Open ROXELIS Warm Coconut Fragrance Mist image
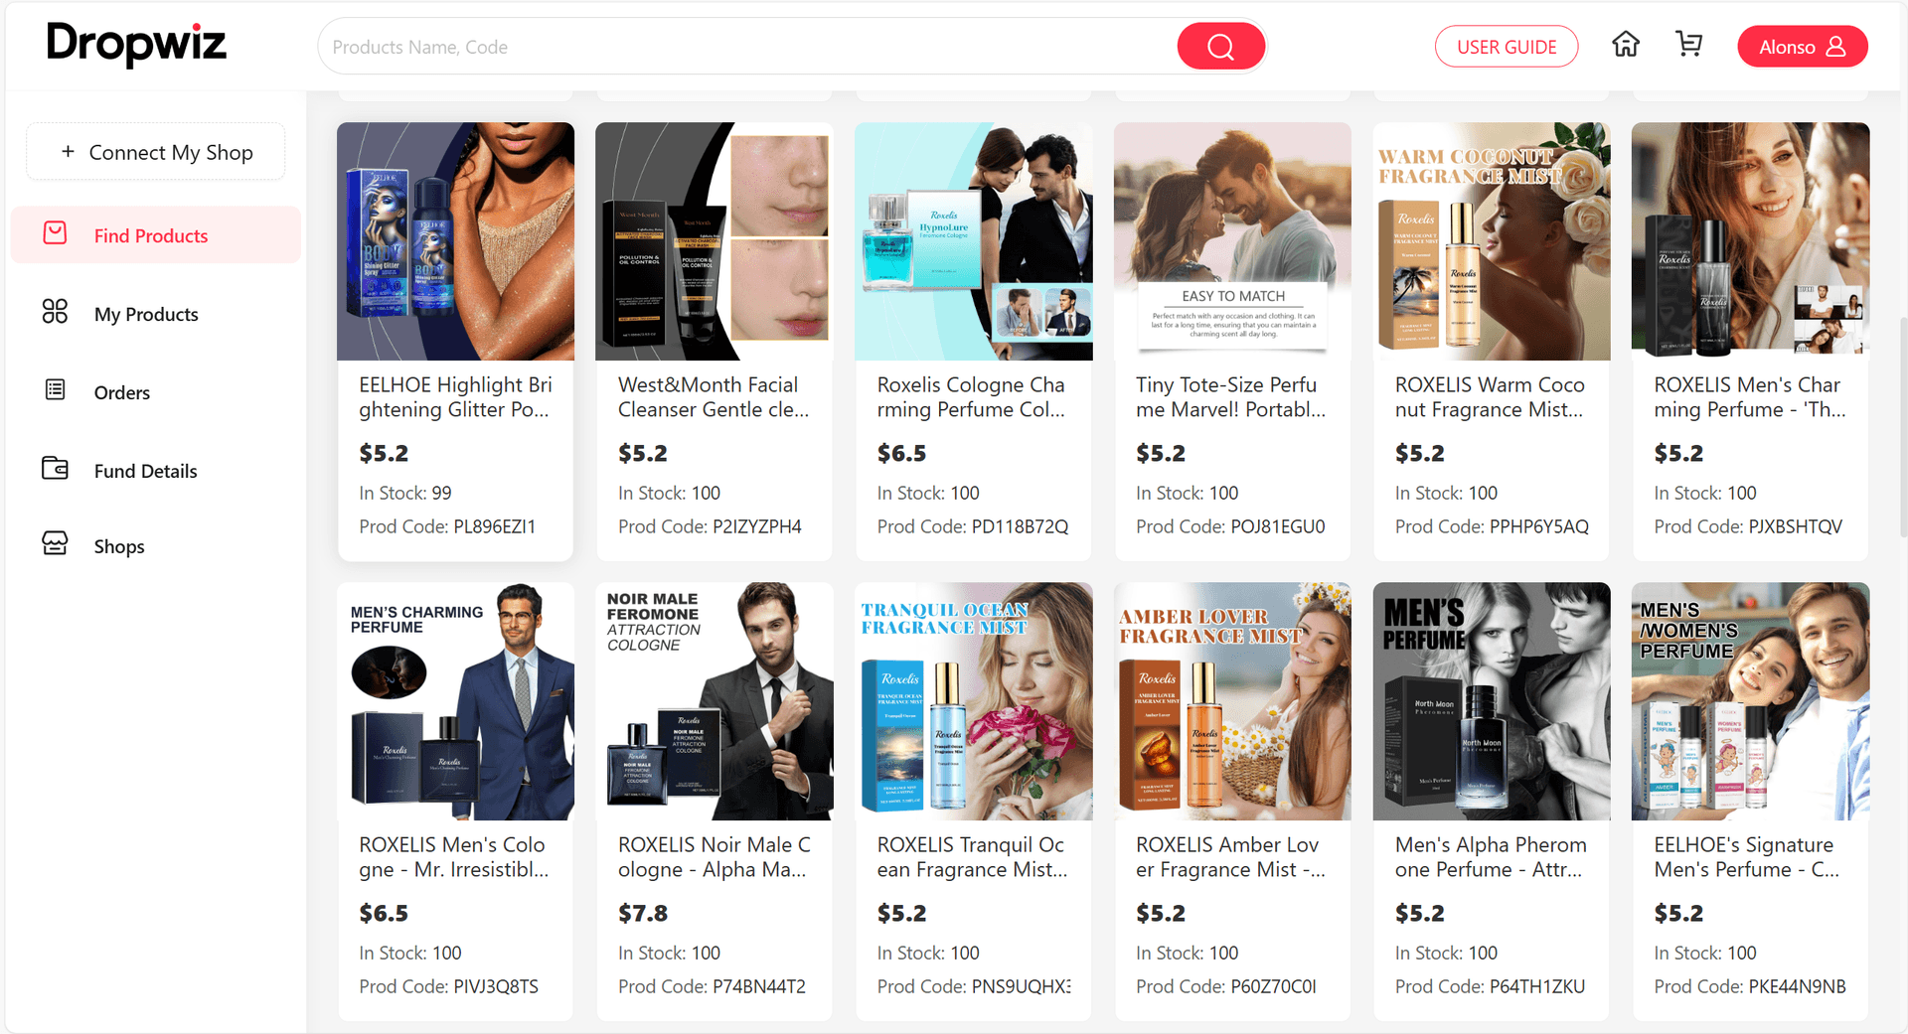 [x=1492, y=241]
